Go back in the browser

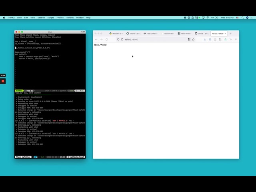[x=96, y=40]
